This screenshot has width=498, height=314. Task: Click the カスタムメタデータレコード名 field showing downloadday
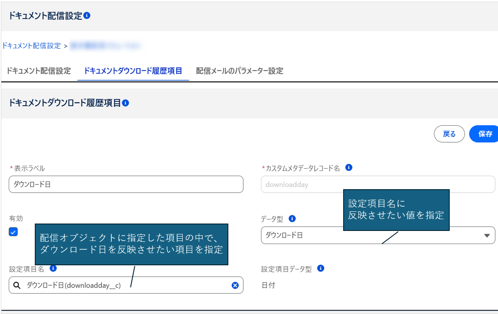(x=378, y=184)
